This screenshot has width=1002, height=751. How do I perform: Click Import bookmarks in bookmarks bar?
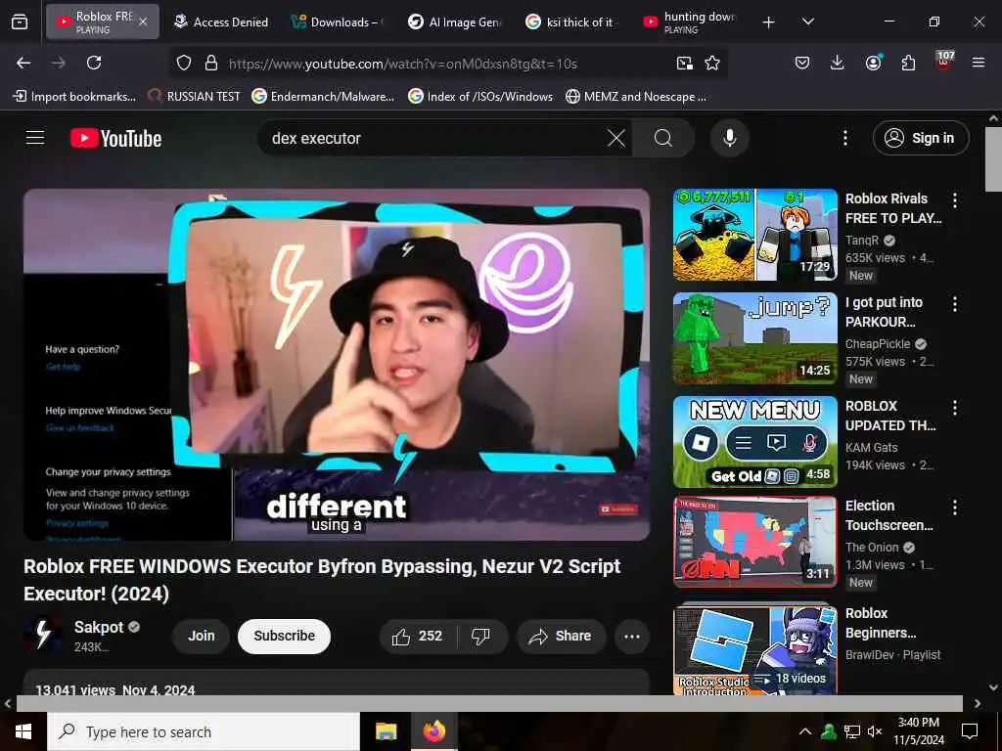point(74,97)
